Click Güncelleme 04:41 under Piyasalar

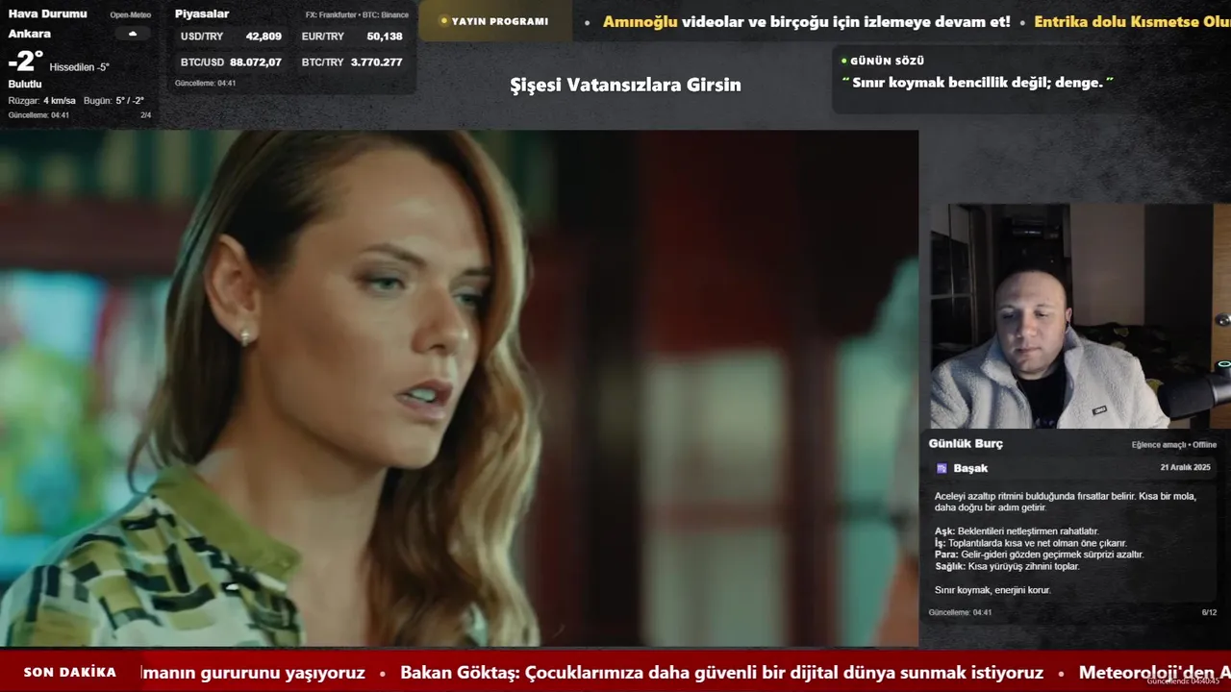205,83
